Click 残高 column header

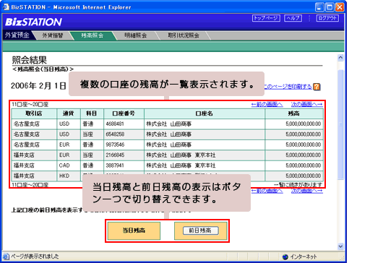point(294,113)
